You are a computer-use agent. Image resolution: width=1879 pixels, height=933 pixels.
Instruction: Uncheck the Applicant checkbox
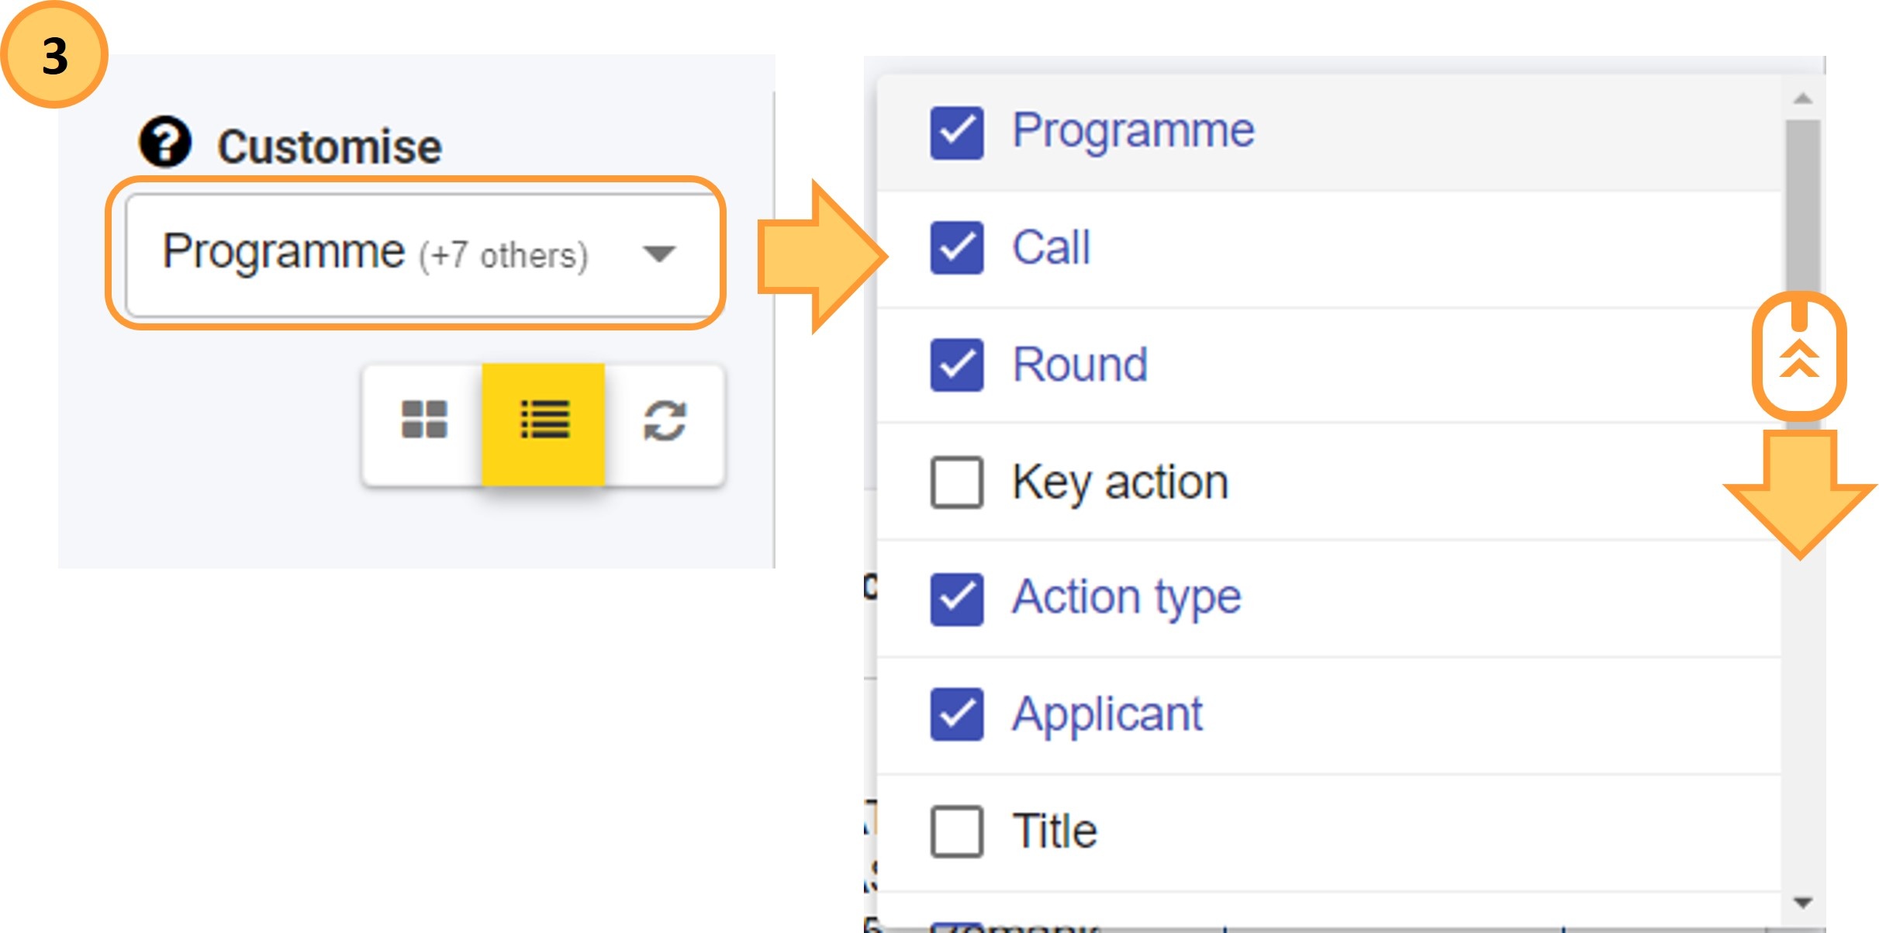tap(957, 714)
